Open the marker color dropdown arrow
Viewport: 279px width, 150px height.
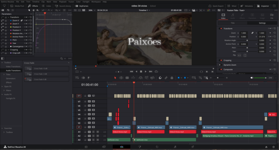188,78
